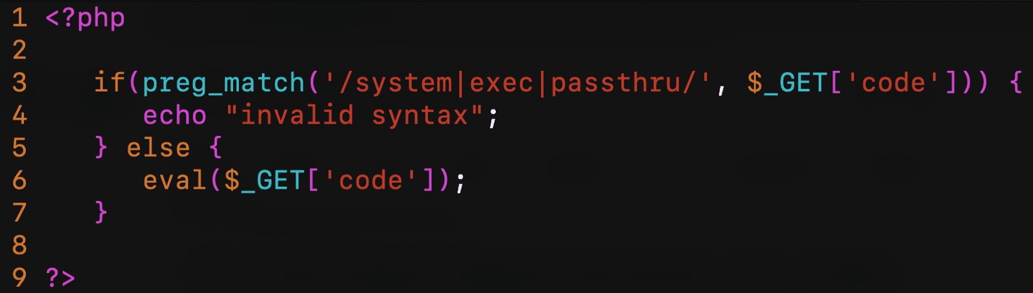Click line number 1
This screenshot has width=1033, height=293.
(19, 18)
